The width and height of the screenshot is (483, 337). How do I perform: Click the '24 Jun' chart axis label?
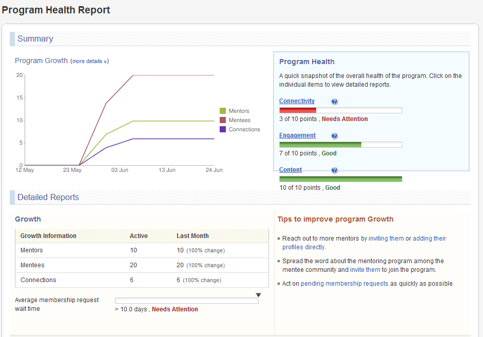tap(214, 170)
